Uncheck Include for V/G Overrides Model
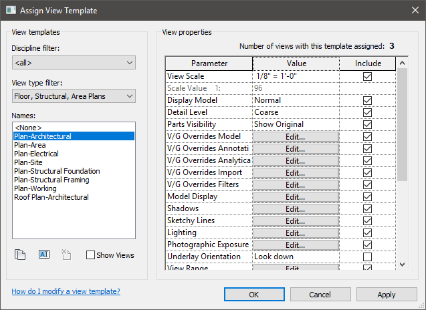 point(367,136)
